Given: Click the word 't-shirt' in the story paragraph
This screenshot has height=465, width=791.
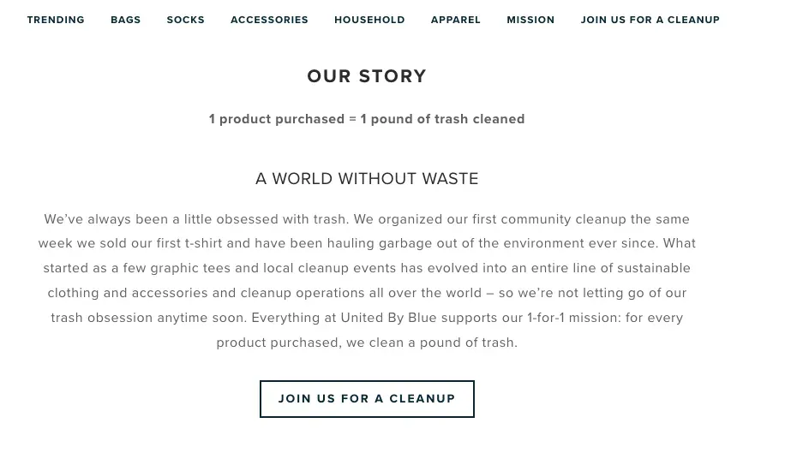Looking at the screenshot, I should 203,243.
